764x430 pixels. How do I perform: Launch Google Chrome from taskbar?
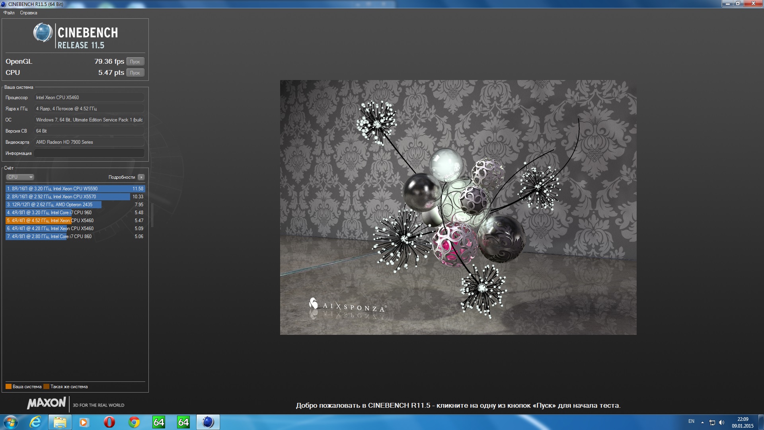coord(134,422)
